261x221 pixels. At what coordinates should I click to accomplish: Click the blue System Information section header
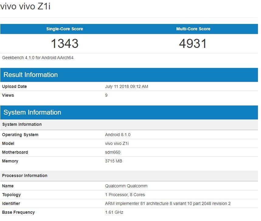32,112
